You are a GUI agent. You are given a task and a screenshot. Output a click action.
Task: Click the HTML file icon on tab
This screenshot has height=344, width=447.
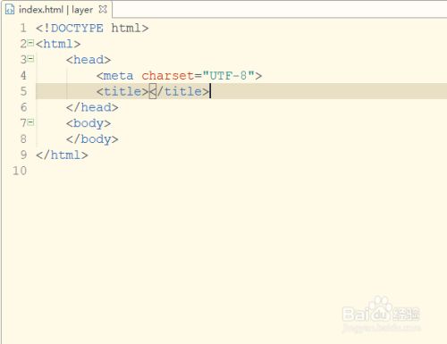[x=10, y=10]
